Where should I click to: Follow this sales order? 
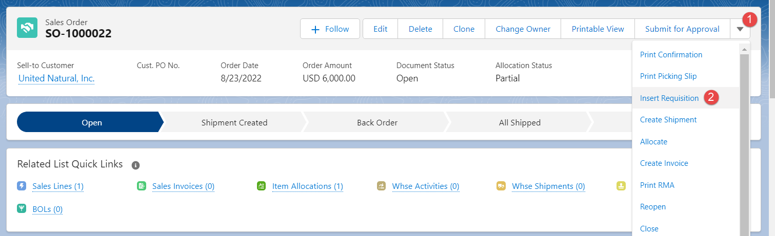(x=330, y=29)
